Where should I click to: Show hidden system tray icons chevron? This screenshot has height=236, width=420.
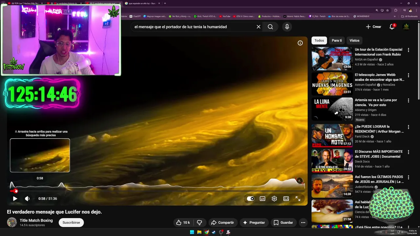(x=381, y=232)
